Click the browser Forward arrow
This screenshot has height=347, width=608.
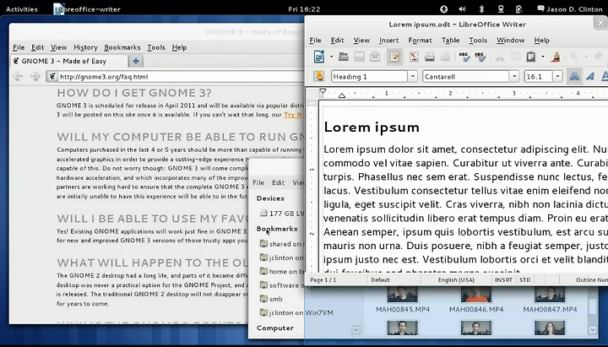click(35, 76)
